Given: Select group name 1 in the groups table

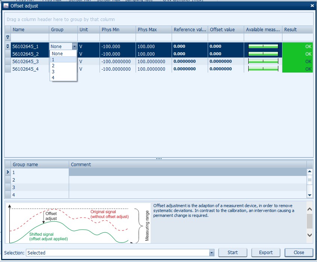Looking at the screenshot, I should coord(40,172).
